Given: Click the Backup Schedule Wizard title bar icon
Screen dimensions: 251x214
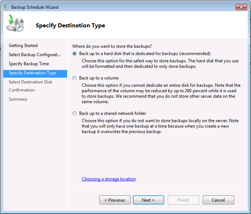Looking at the screenshot, I should 7,7.
